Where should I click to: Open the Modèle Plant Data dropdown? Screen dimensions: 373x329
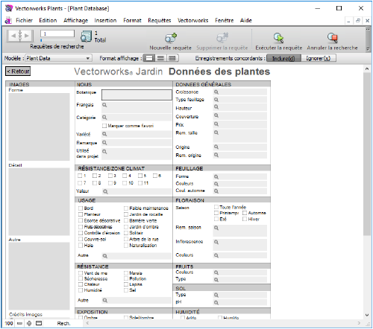coord(59,58)
